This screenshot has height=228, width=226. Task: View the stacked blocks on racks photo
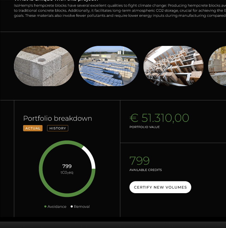tap(174, 66)
